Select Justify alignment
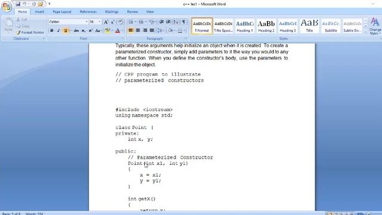Viewport: 382px width, 215px height. tap(152, 30)
